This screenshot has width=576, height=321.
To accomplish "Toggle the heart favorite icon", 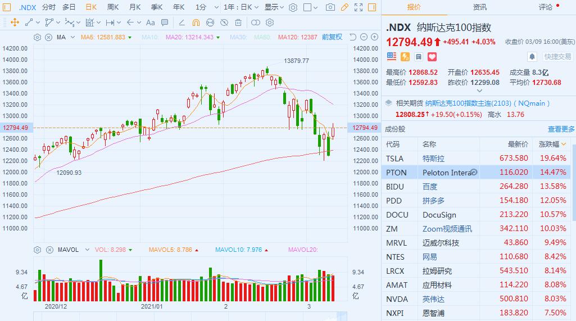I will (x=432, y=57).
